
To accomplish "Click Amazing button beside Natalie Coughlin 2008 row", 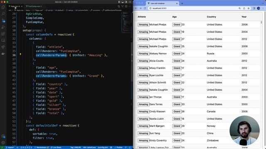I will point(143,46).
